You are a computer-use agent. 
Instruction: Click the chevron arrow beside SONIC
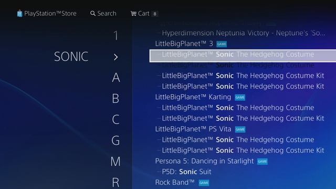[115, 57]
